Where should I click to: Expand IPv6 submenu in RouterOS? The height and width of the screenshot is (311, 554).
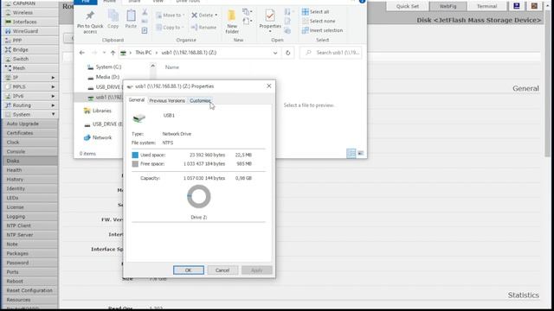[29, 96]
